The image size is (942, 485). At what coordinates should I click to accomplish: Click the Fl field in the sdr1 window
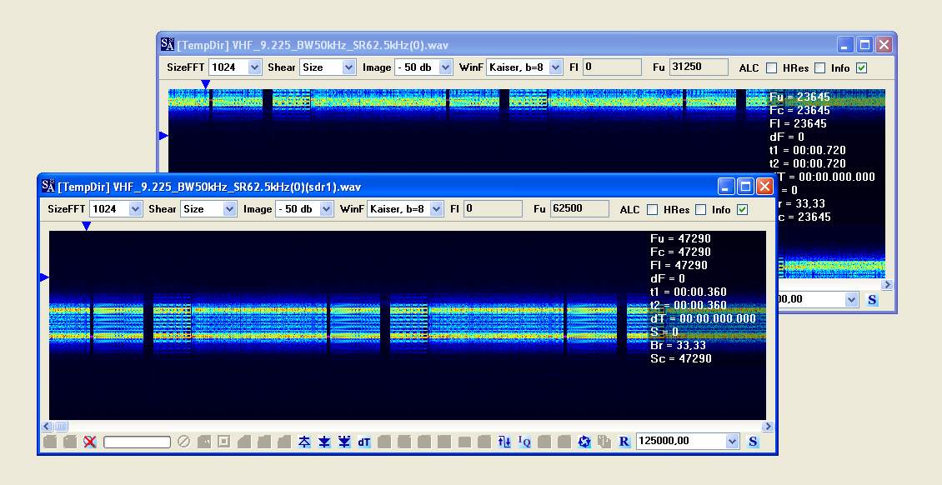point(494,209)
